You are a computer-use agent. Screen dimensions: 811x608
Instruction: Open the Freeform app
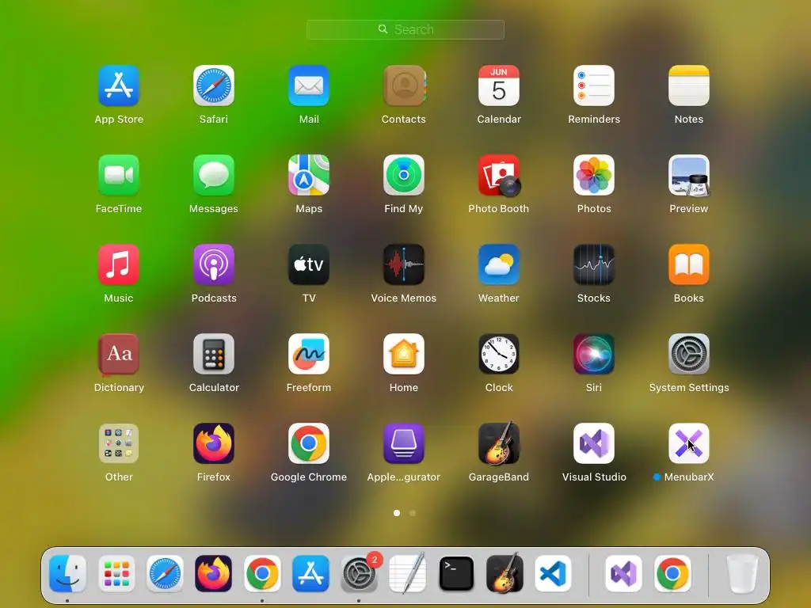click(309, 354)
